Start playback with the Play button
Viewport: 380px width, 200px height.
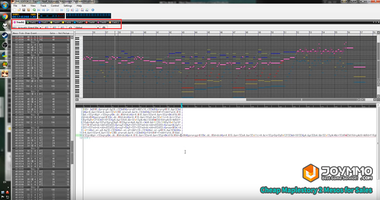pyautogui.click(x=48, y=10)
